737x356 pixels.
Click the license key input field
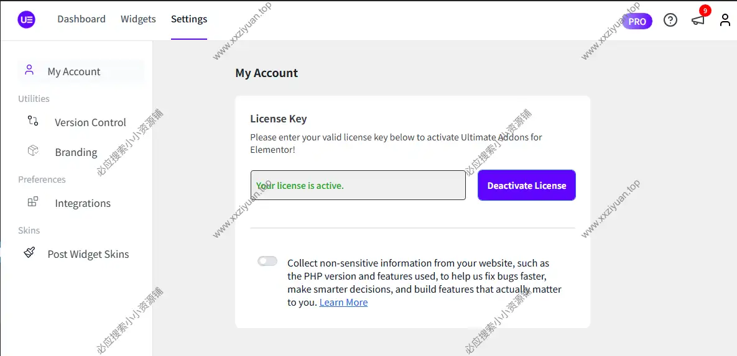click(358, 185)
